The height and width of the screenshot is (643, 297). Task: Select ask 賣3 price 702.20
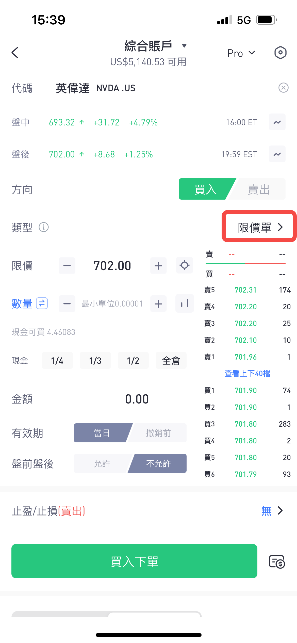[245, 323]
